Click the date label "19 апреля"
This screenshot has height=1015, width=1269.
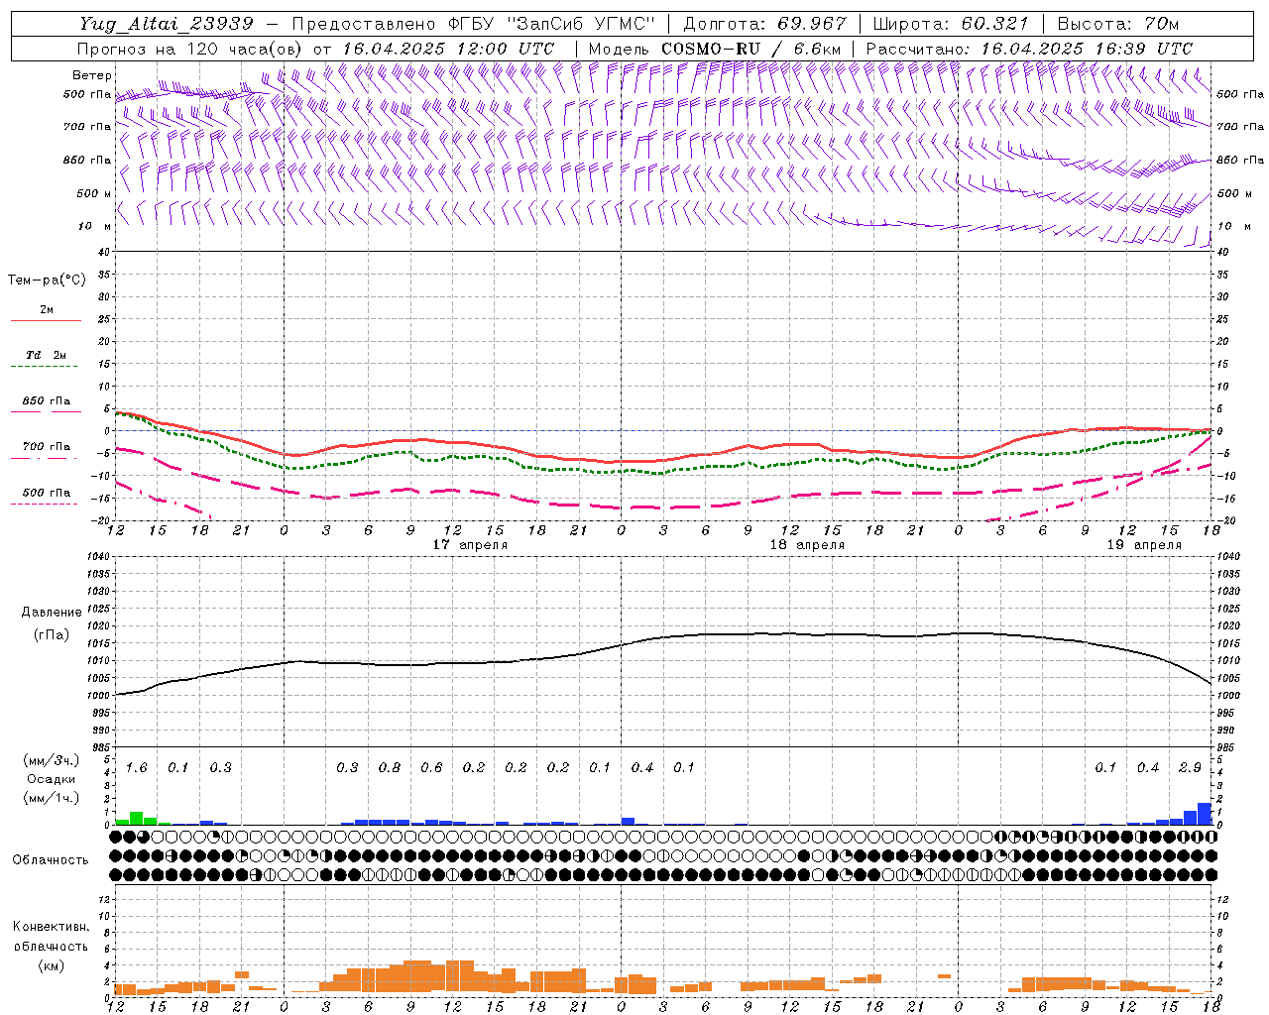pos(1144,545)
